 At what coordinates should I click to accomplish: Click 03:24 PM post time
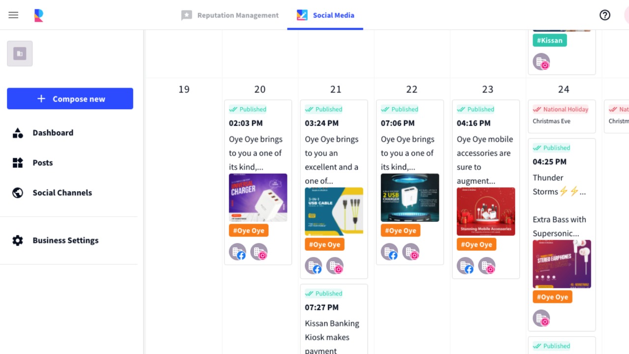pos(322,123)
